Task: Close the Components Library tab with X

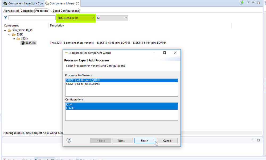Action: pyautogui.click(x=77, y=3)
